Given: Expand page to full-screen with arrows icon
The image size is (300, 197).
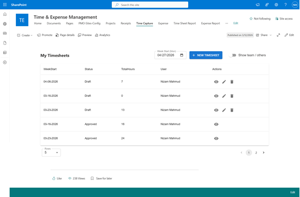Looking at the screenshot, I should point(278,35).
